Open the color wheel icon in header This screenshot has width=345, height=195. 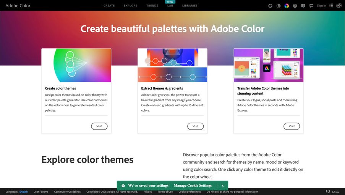pos(287,6)
